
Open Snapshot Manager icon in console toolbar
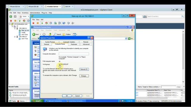60,23
